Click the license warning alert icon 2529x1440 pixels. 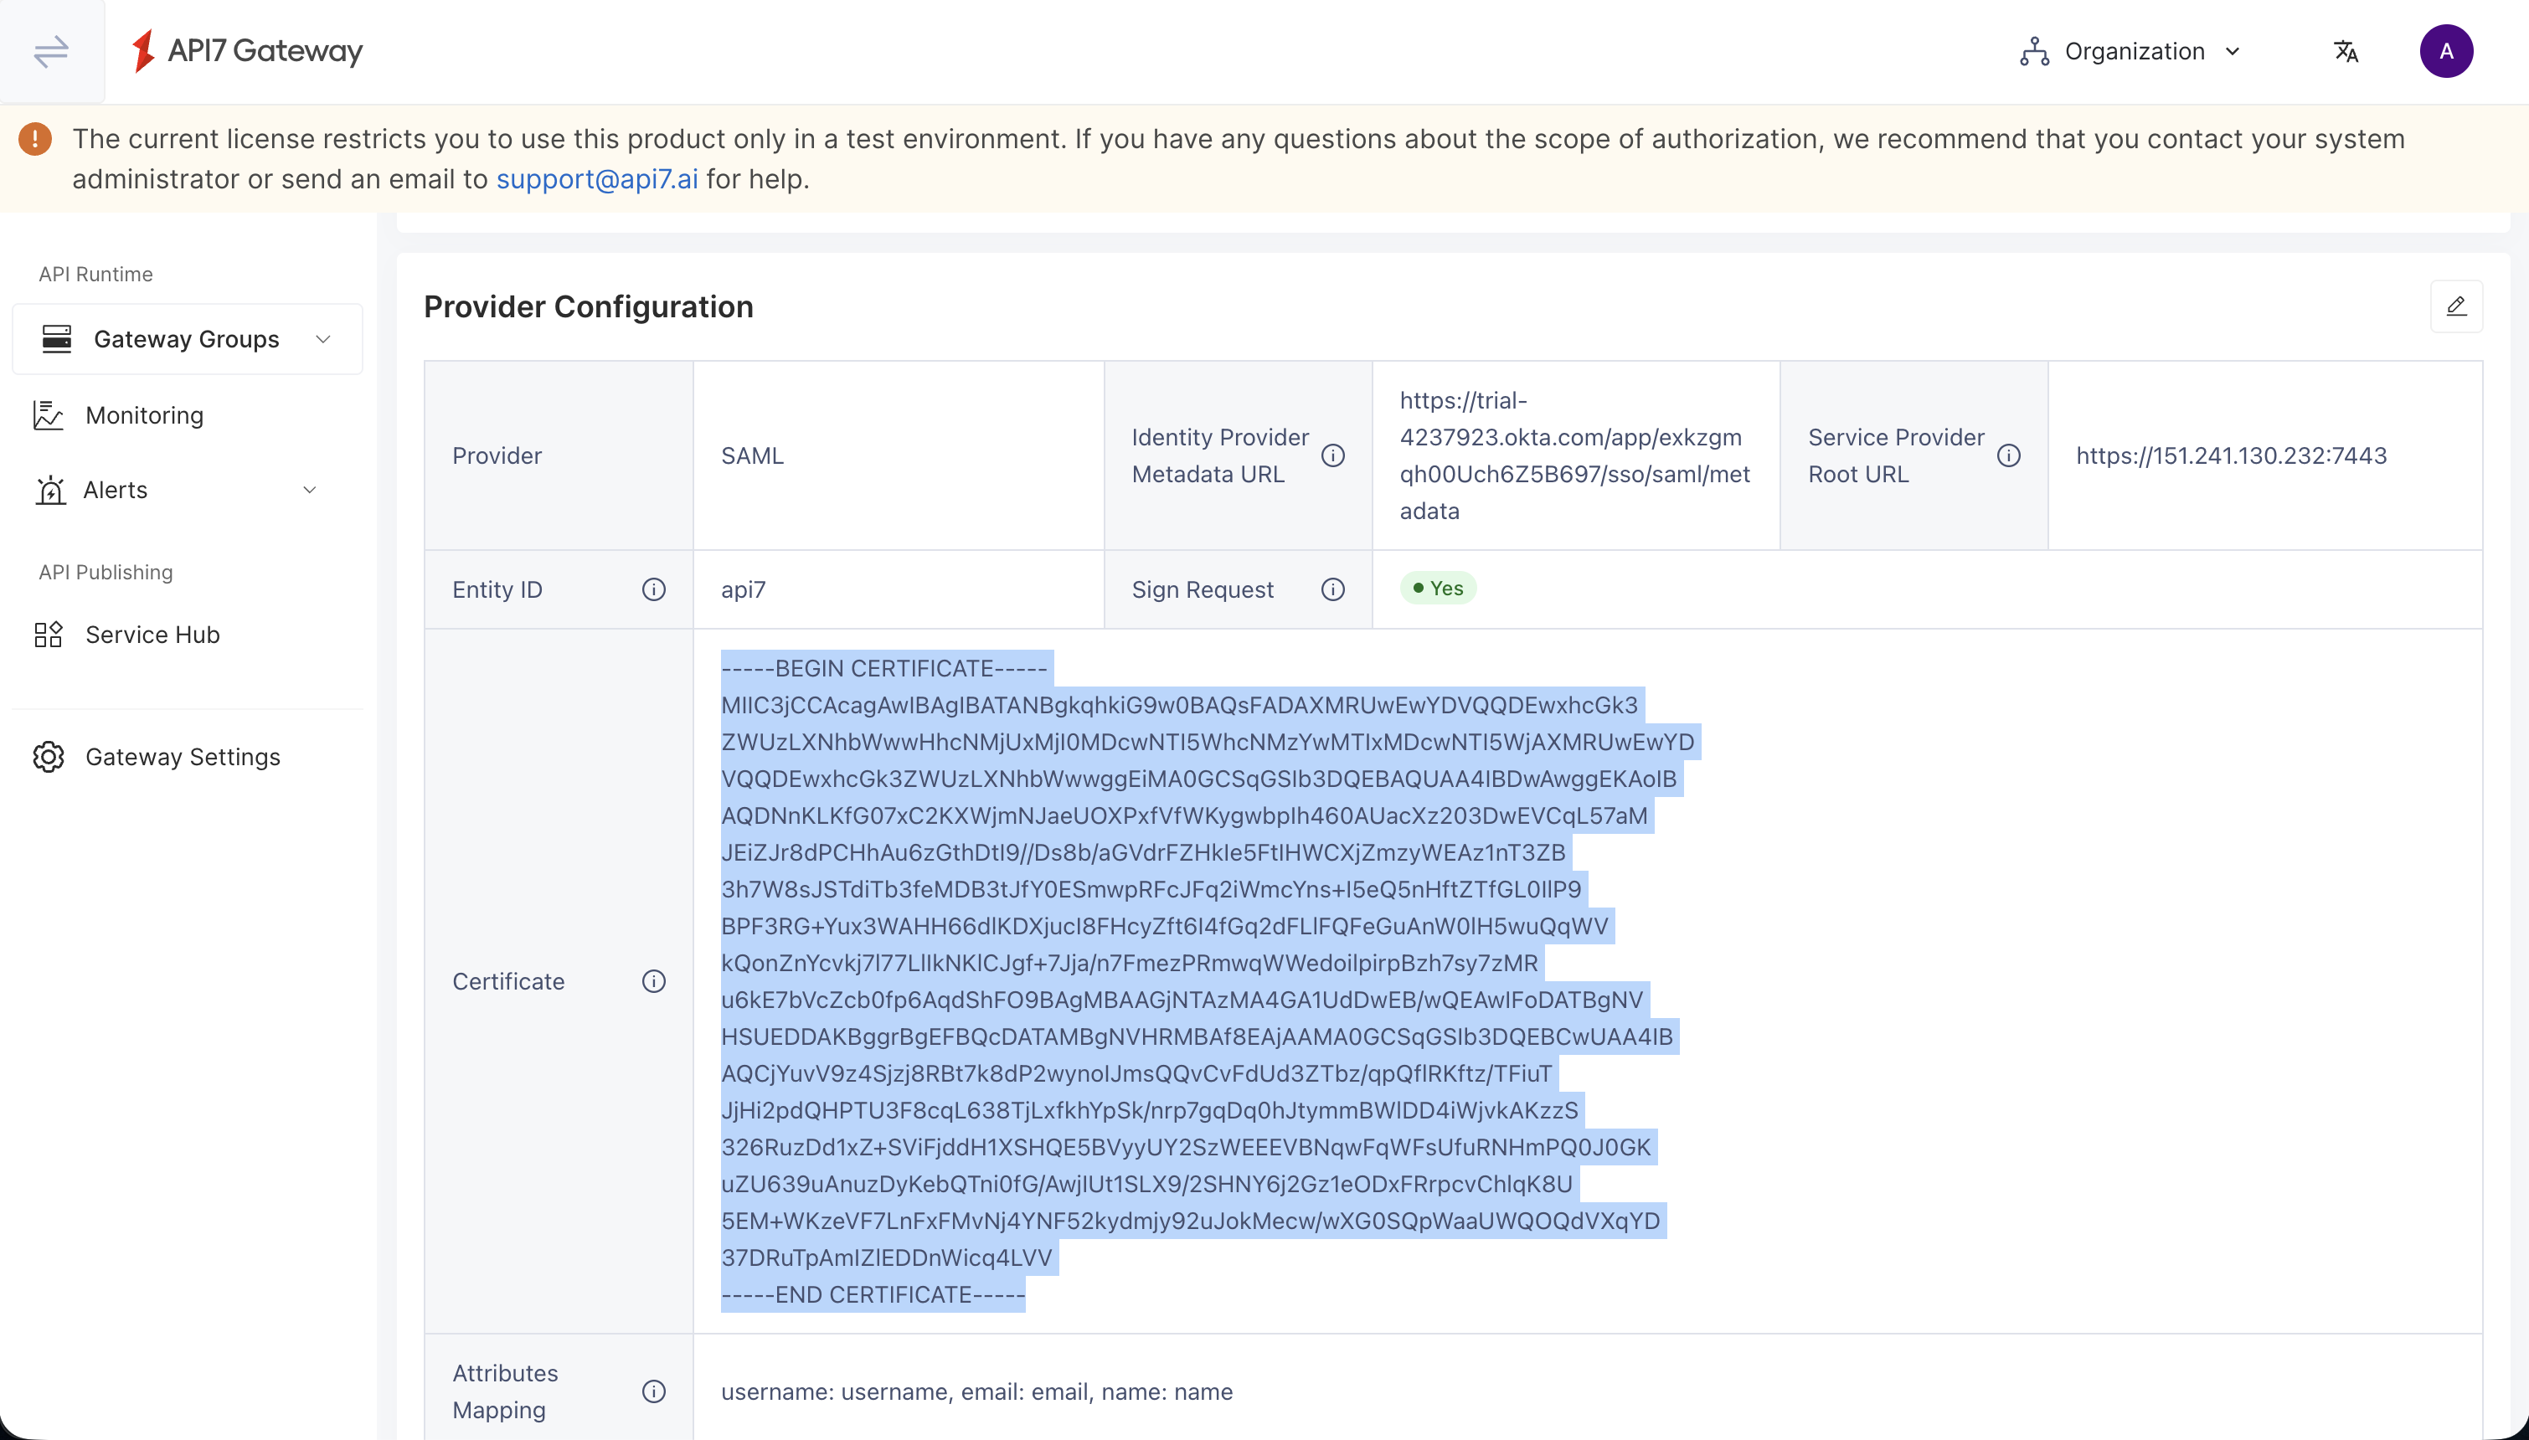click(x=34, y=138)
